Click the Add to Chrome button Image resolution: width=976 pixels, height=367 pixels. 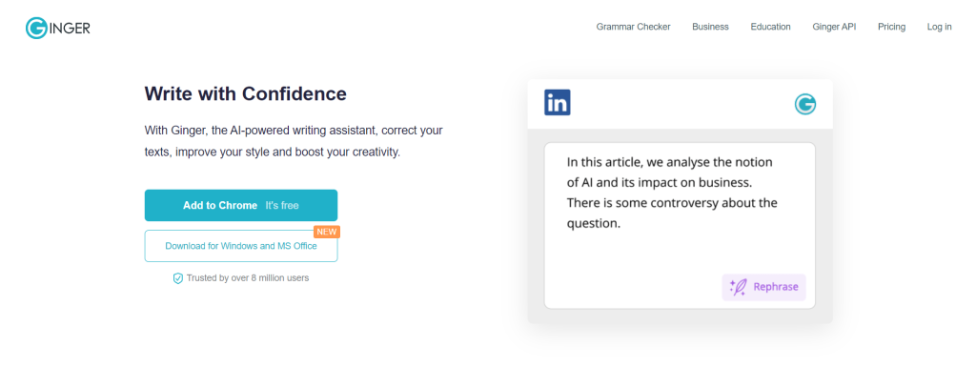(x=241, y=205)
